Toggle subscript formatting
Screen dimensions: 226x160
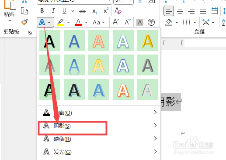[x=94, y=11]
